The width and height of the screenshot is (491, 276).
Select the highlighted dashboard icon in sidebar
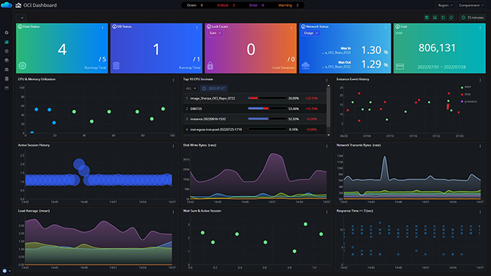pos(6,42)
